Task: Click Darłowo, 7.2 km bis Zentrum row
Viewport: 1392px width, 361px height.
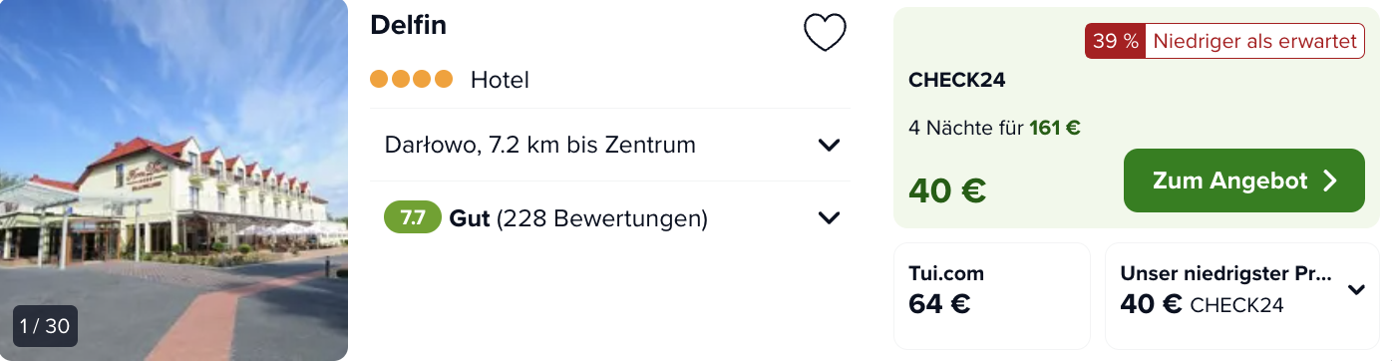Action: [x=610, y=145]
